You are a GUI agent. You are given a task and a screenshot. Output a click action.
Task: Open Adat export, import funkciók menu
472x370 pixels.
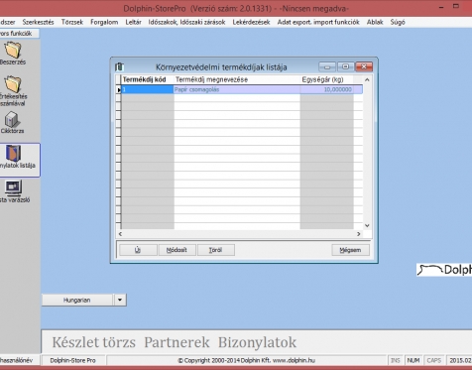tap(318, 22)
